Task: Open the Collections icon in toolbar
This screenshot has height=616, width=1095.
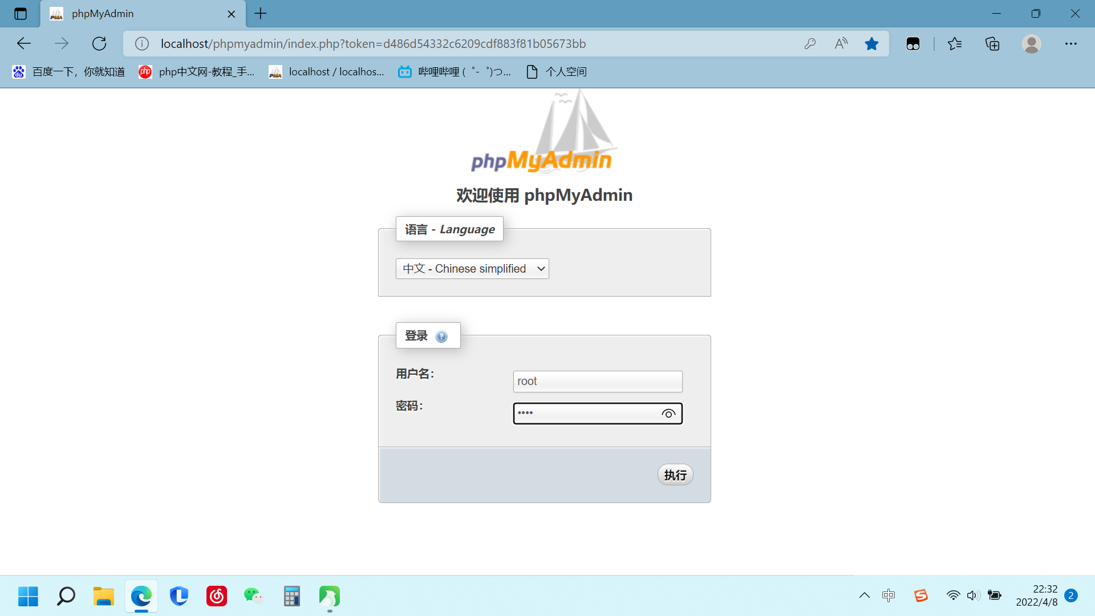Action: tap(992, 44)
